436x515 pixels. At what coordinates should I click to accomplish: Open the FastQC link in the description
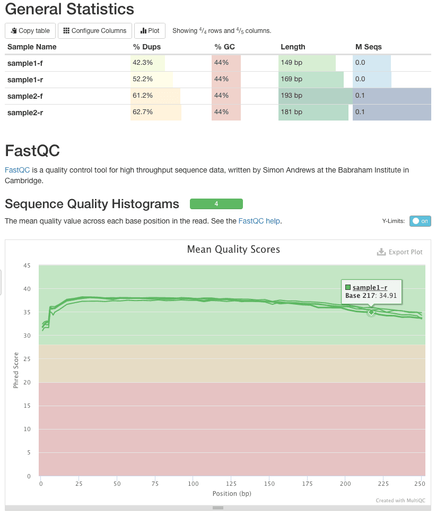tap(17, 170)
